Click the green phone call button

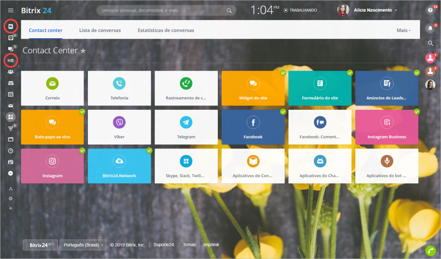[430, 250]
